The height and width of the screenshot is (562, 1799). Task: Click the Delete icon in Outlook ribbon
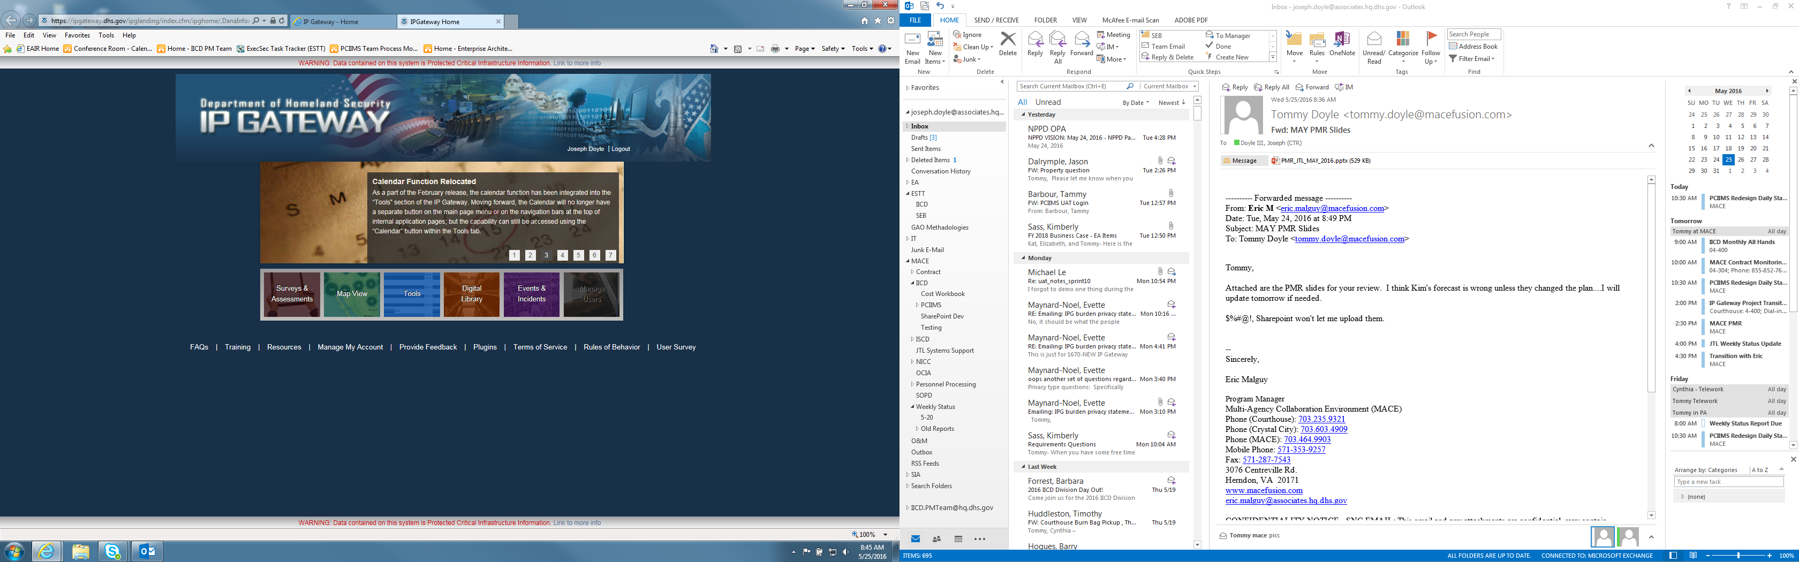[x=1008, y=43]
